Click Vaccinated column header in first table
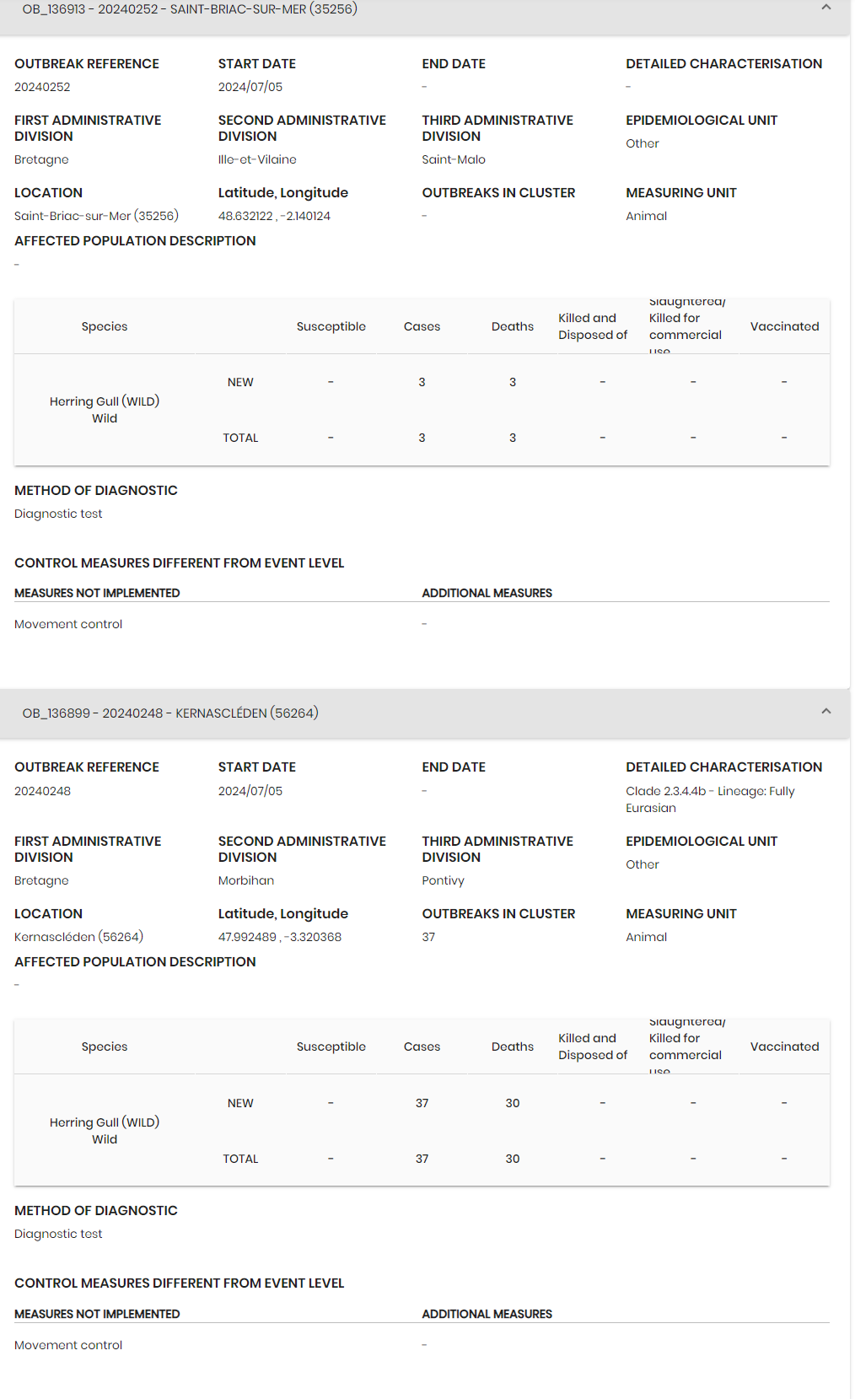855x1399 pixels. click(x=784, y=327)
